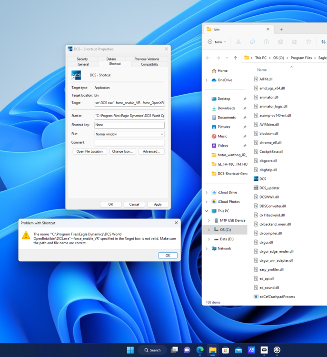327x357 pixels.
Task: Click the Shortcut key input field
Action: pos(129,125)
